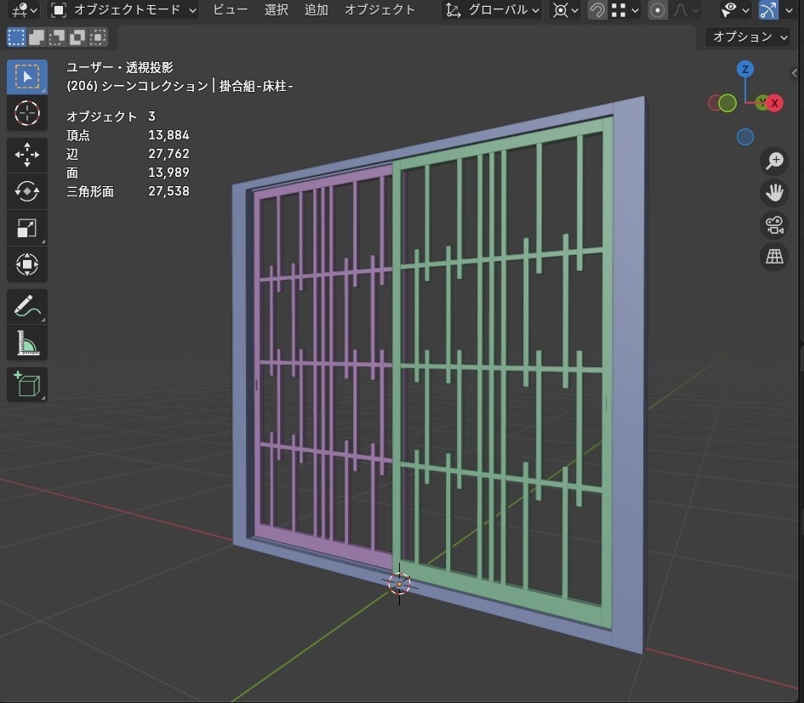
Task: Set selection mode to extend
Action: [37, 37]
